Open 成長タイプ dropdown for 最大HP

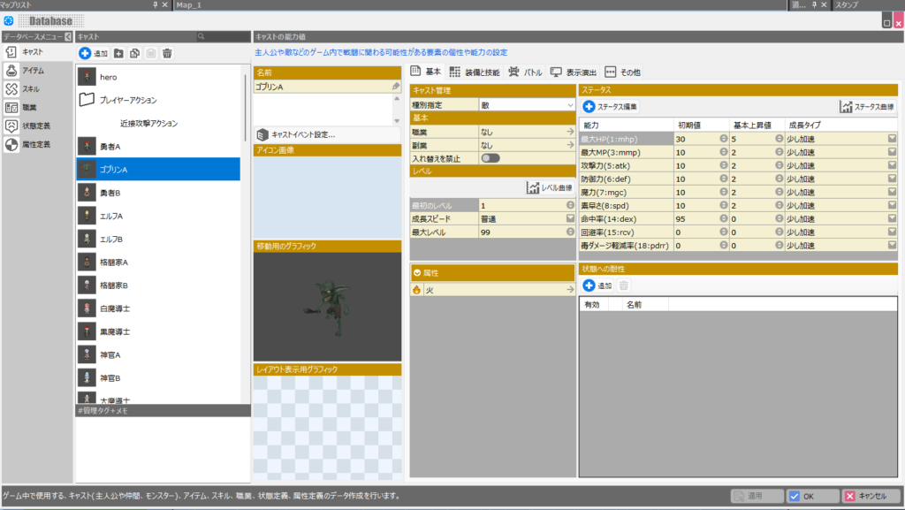pos(892,139)
